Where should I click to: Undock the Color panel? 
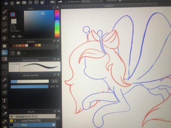[54, 7]
